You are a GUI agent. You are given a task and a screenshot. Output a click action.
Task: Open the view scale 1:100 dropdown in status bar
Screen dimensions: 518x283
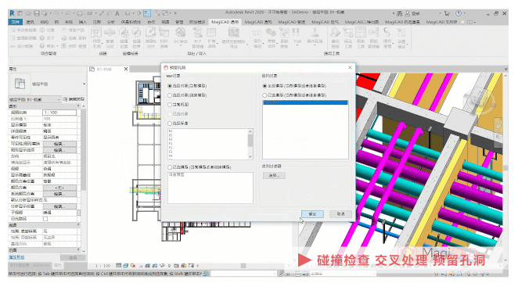point(103,266)
